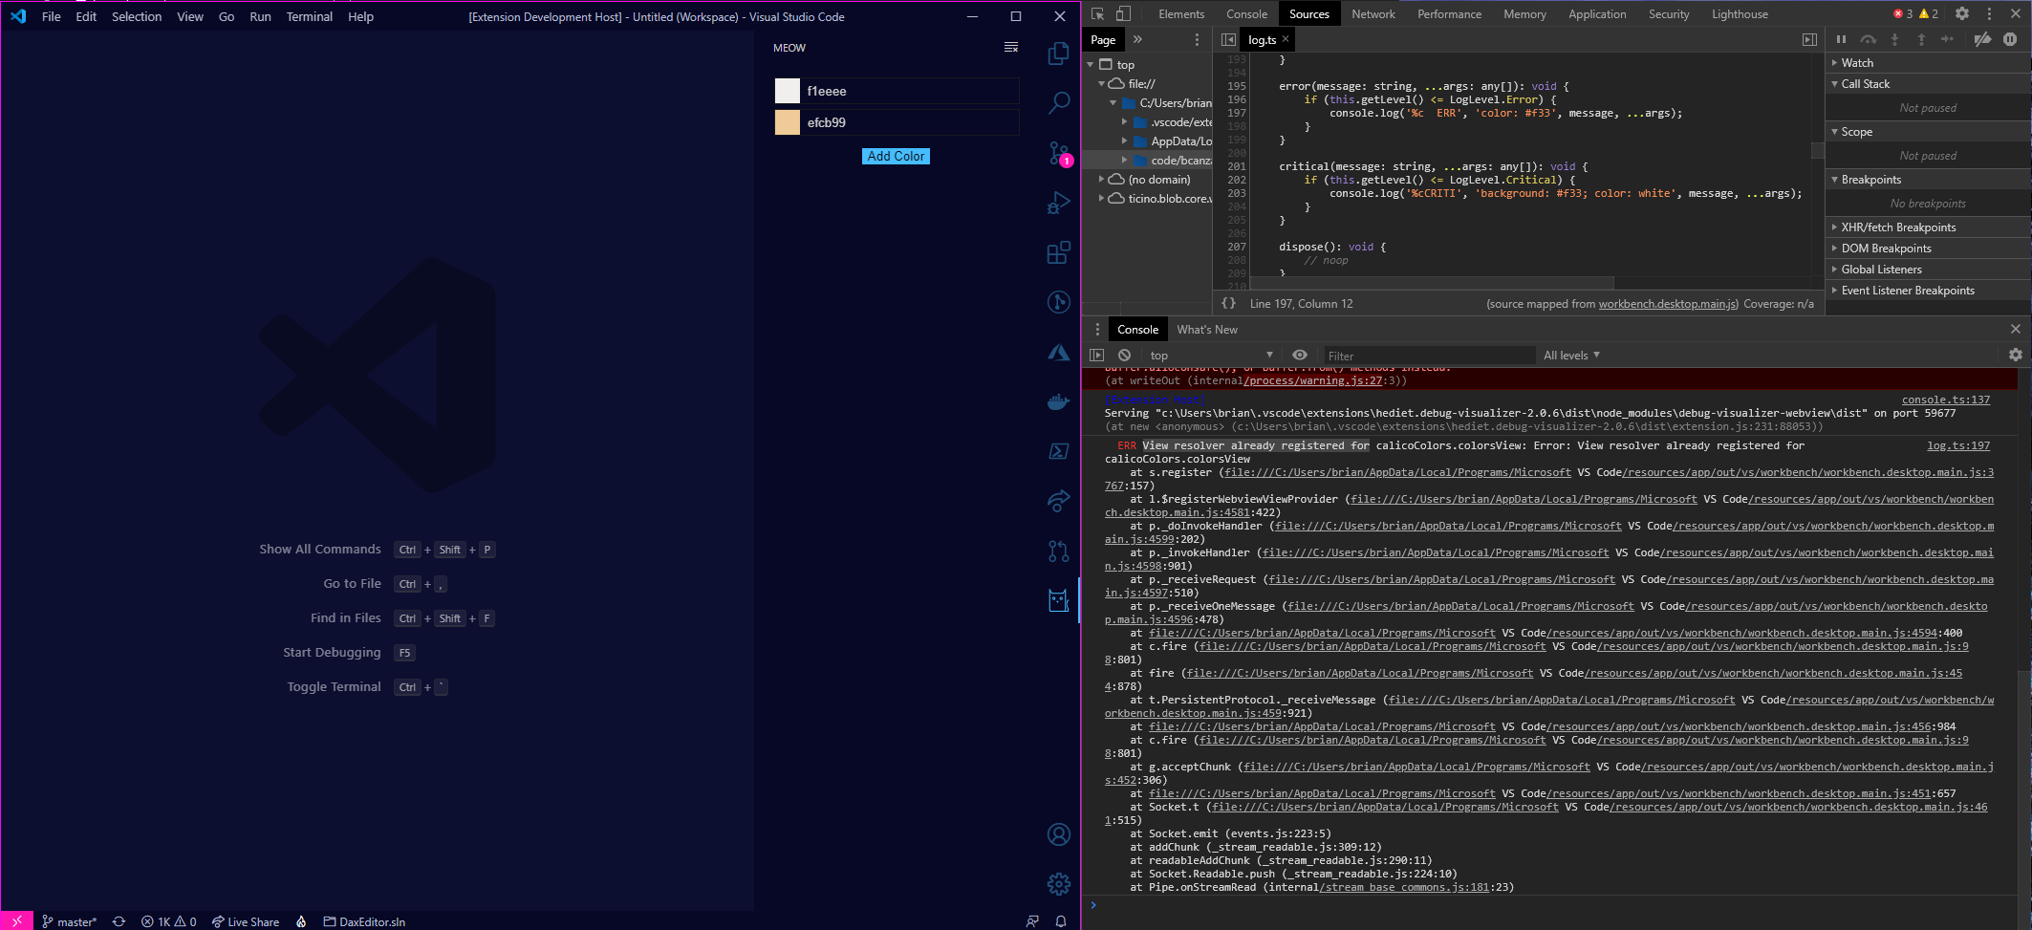Open workbench.desktop.main.js source map link
The image size is (2032, 930).
pyautogui.click(x=1668, y=303)
